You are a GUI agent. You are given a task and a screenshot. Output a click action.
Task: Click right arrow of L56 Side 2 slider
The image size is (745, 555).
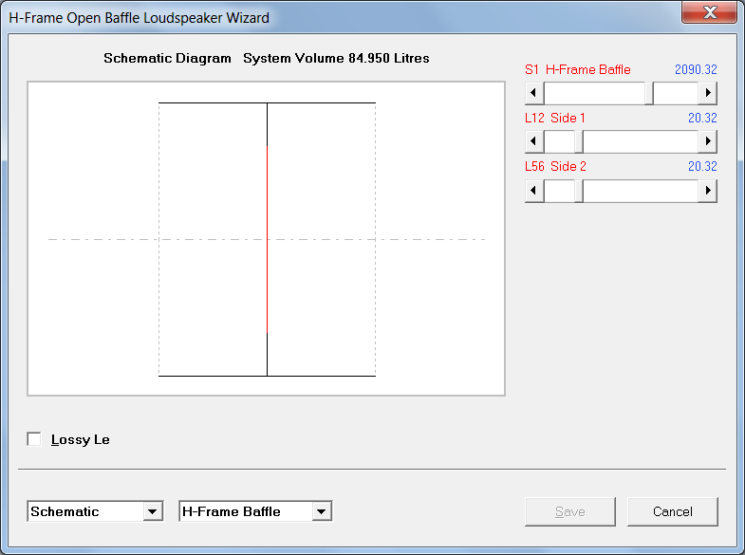pyautogui.click(x=707, y=191)
